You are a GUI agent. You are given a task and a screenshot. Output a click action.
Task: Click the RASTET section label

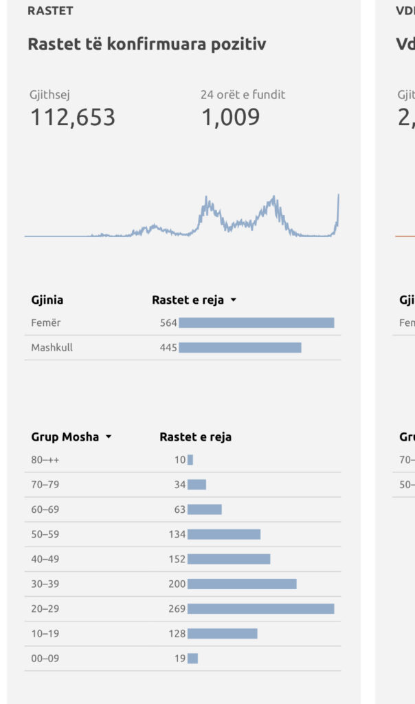point(50,11)
